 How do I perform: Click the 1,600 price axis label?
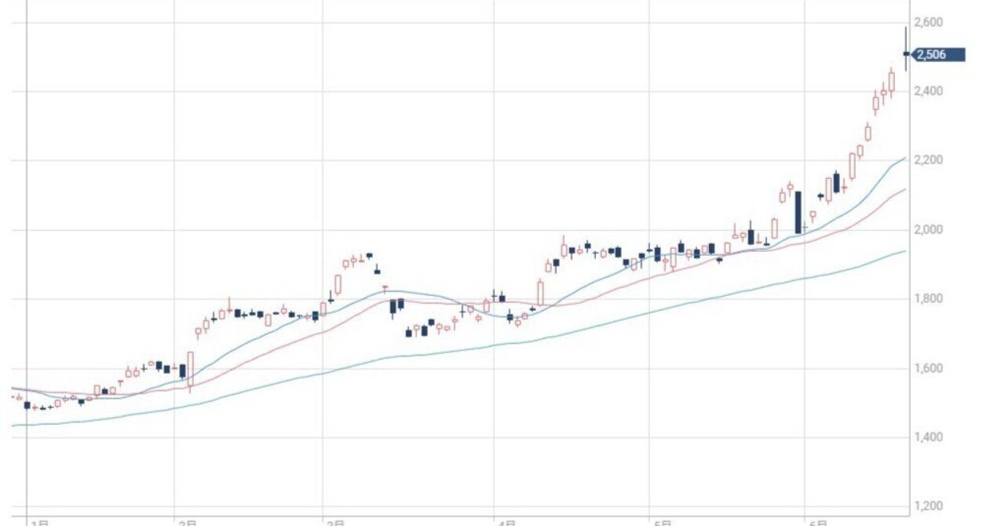[930, 367]
